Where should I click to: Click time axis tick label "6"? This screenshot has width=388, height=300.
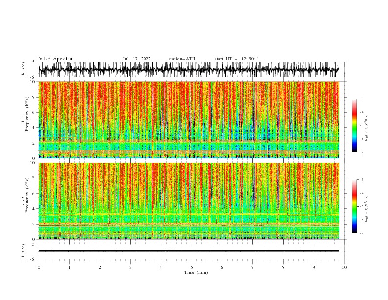coord(222,267)
